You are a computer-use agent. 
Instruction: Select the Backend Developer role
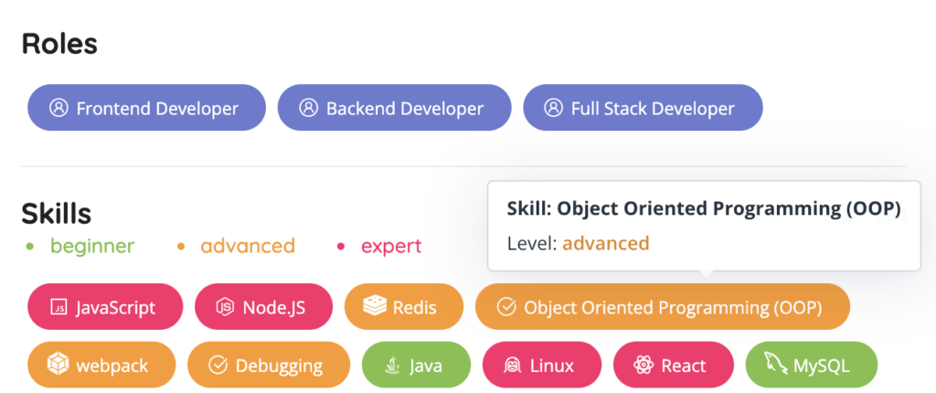394,108
